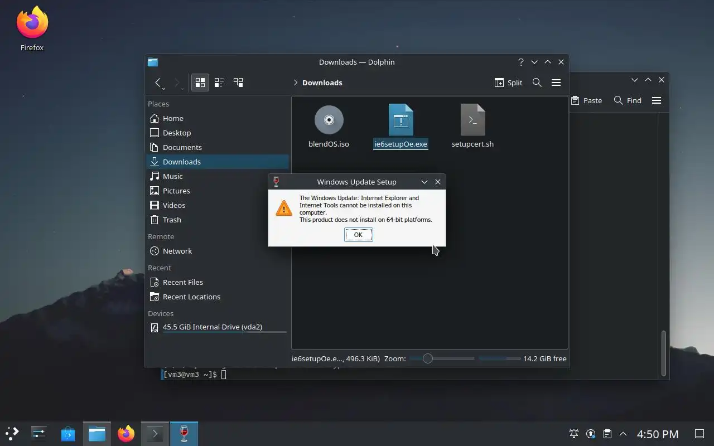Click the Wine task in taskbar
The width and height of the screenshot is (714, 446).
tap(184, 433)
